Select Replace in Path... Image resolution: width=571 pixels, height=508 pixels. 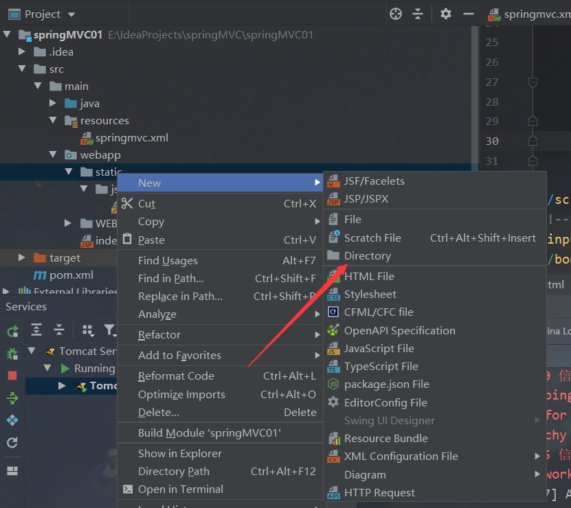[x=220, y=296]
